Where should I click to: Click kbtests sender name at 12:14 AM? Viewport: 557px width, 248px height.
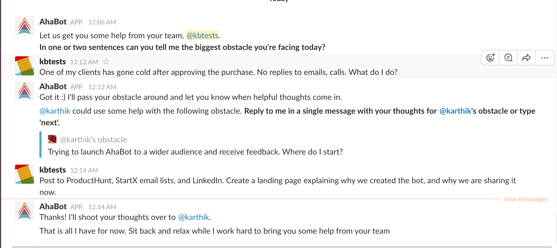coord(52,170)
